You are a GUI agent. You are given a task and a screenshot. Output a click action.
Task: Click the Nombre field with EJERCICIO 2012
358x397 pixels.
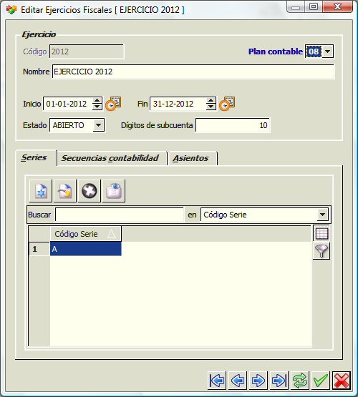[193, 72]
